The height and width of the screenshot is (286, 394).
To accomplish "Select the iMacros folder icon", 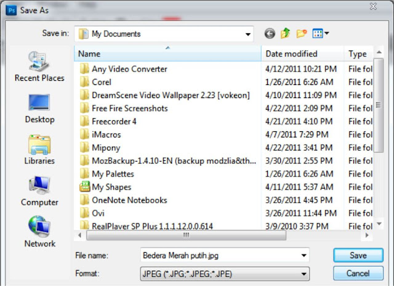I will pos(84,134).
